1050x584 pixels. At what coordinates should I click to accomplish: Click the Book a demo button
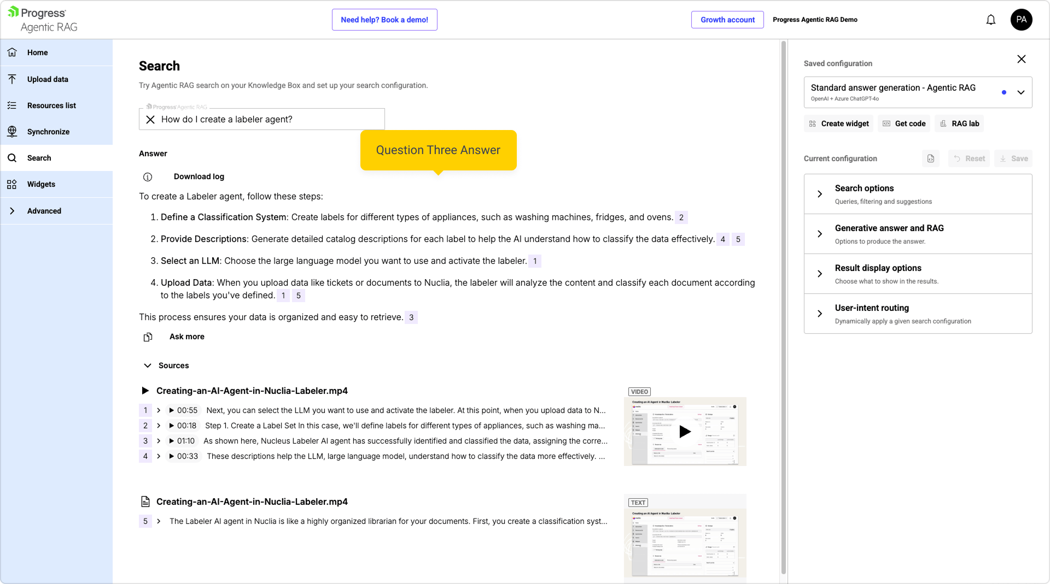(x=384, y=20)
